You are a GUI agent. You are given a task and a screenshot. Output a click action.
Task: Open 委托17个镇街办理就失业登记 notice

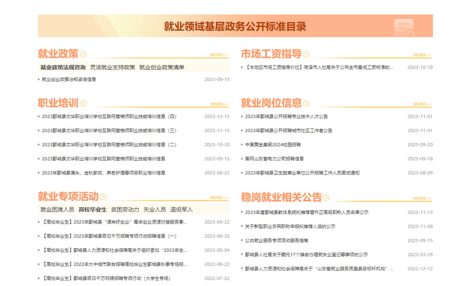306,255
